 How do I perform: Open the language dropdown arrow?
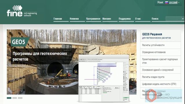click(x=179, y=3)
